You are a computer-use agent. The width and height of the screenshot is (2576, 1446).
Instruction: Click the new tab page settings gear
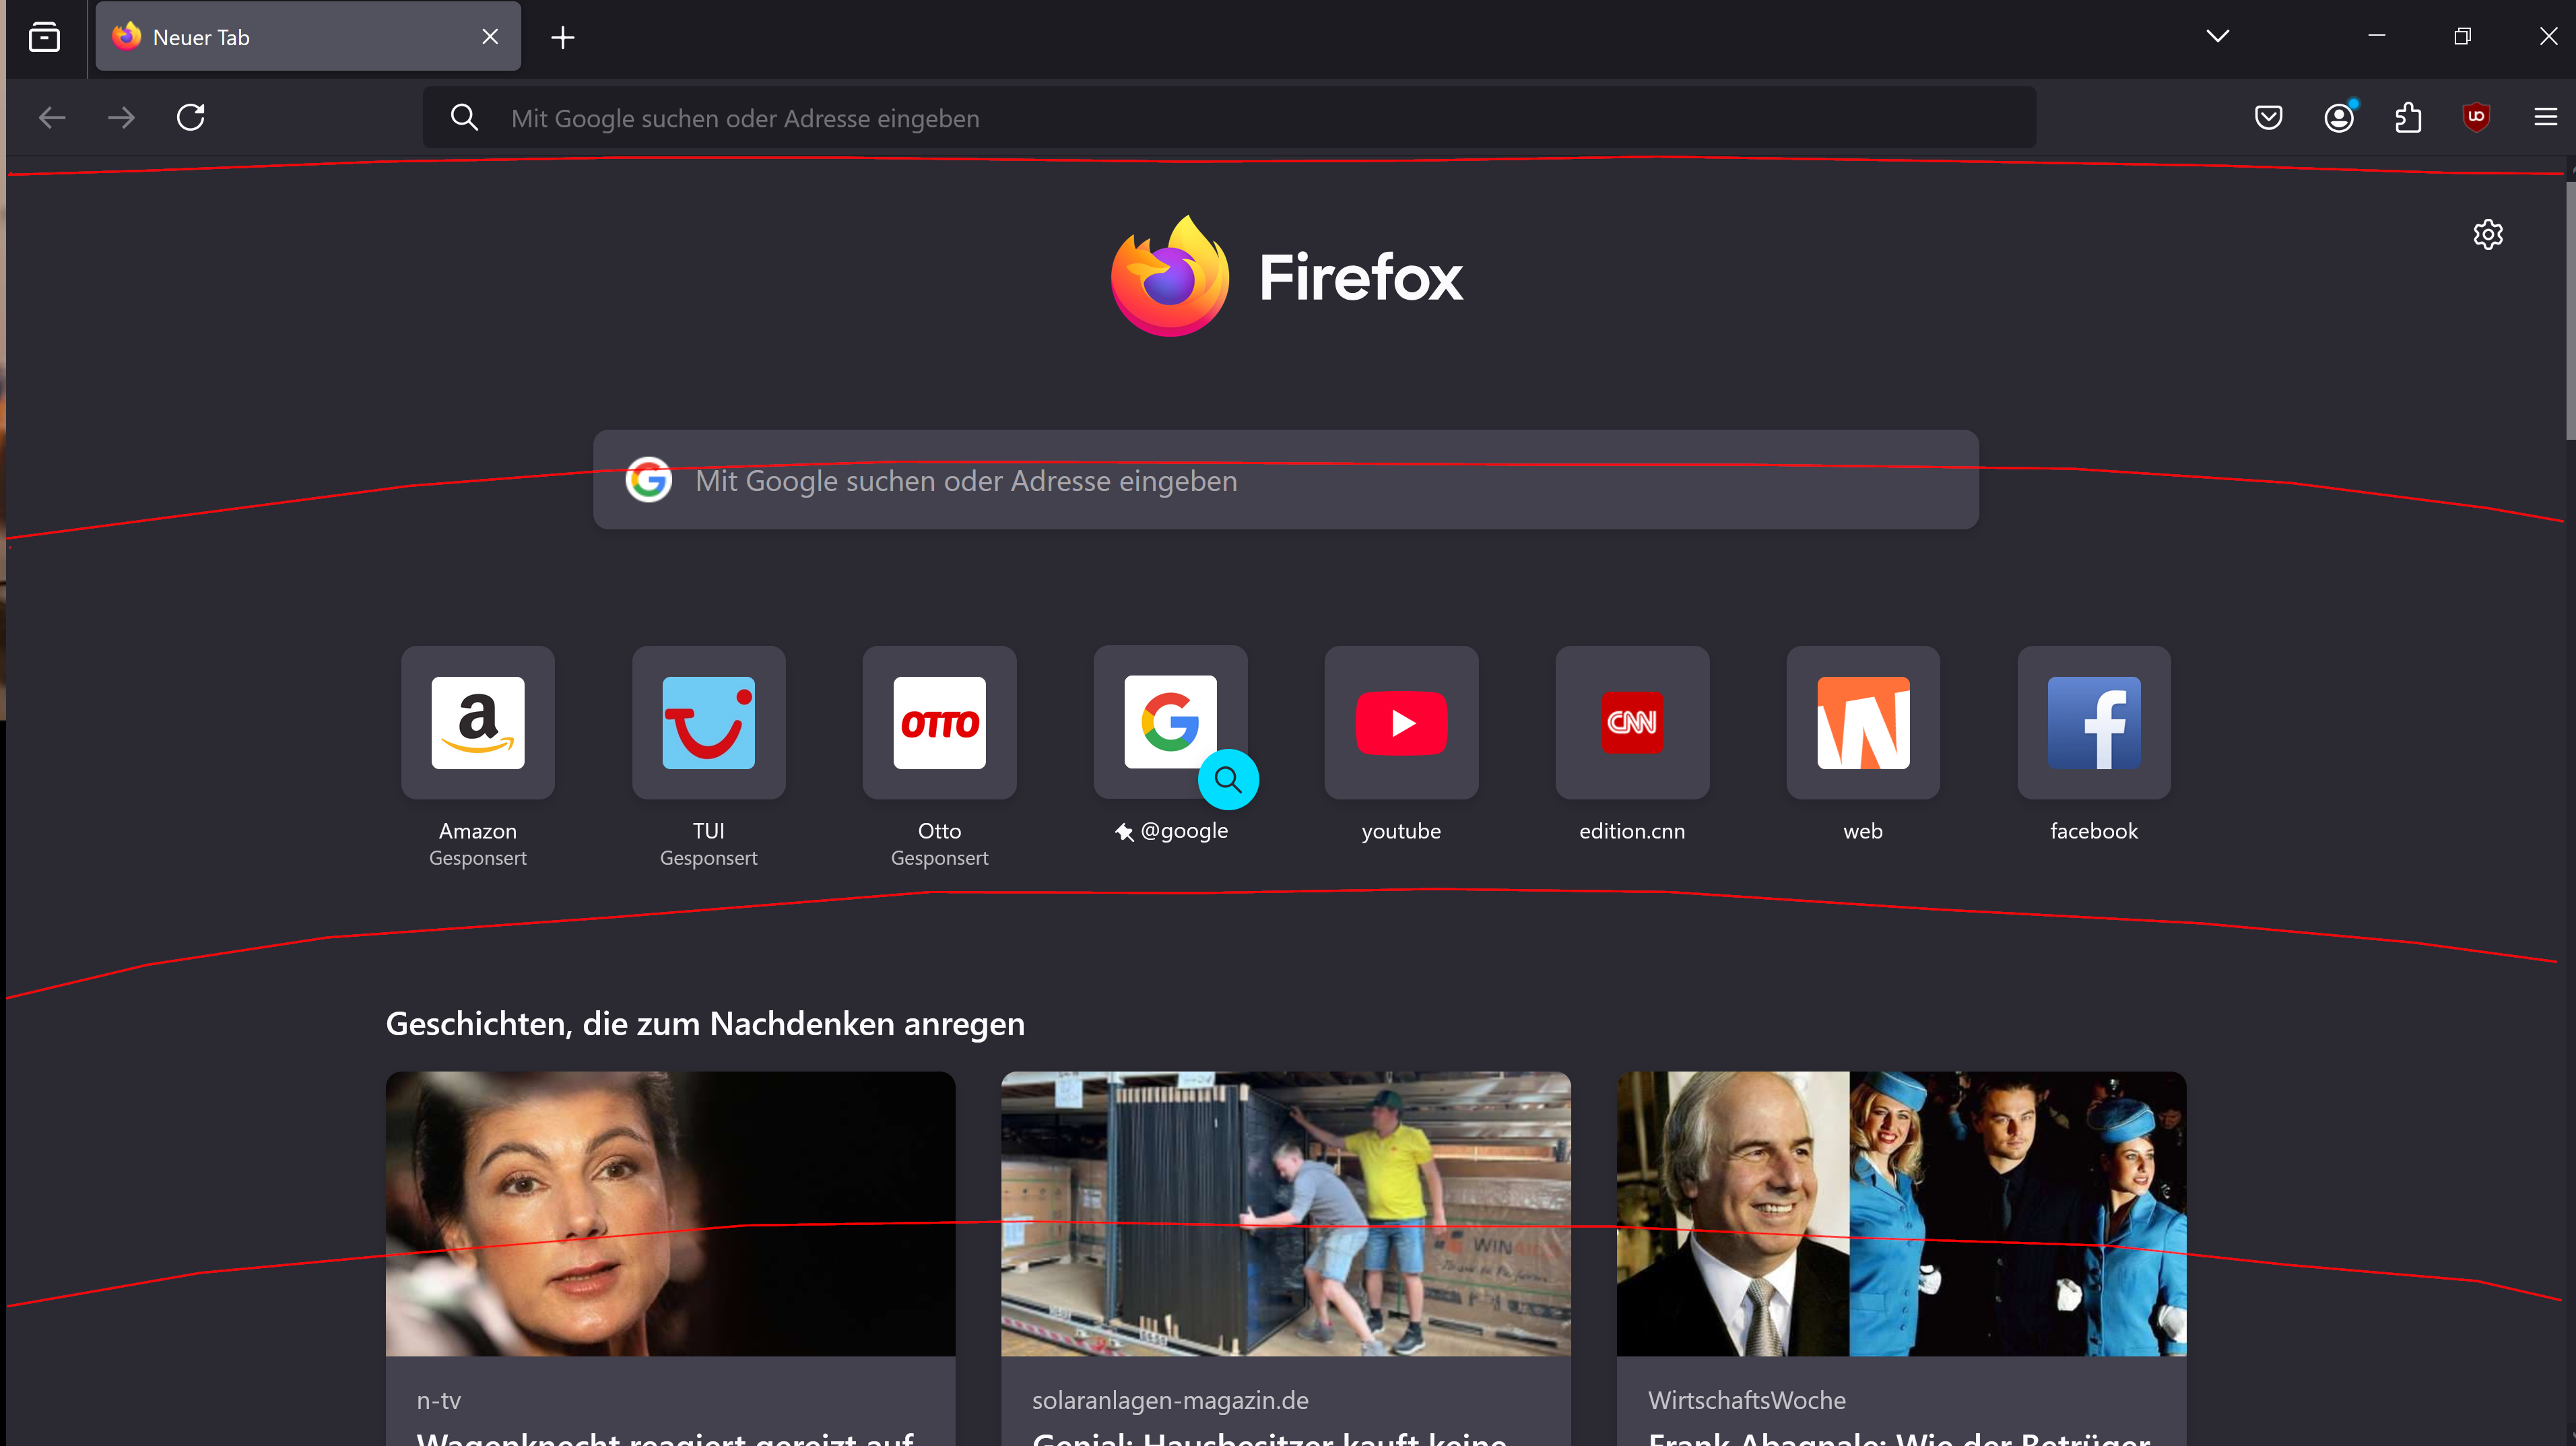tap(2488, 235)
